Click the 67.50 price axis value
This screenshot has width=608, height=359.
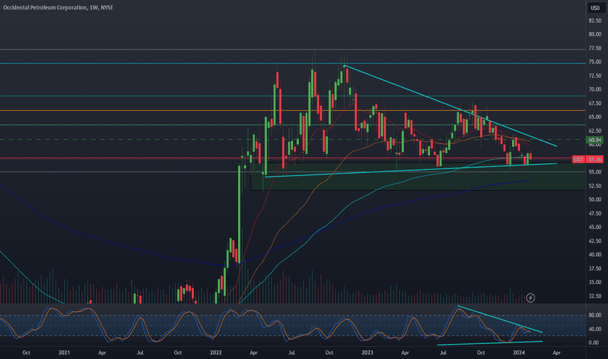point(595,103)
